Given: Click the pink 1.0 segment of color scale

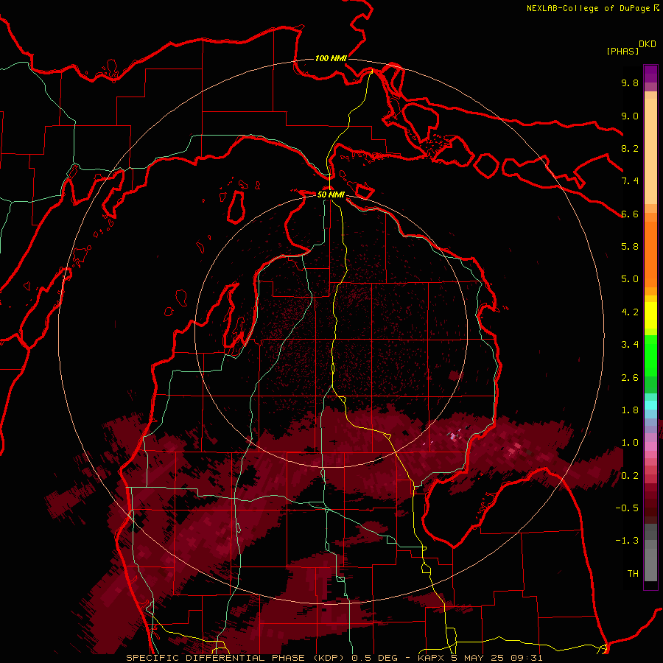Looking at the screenshot, I should point(650,446).
